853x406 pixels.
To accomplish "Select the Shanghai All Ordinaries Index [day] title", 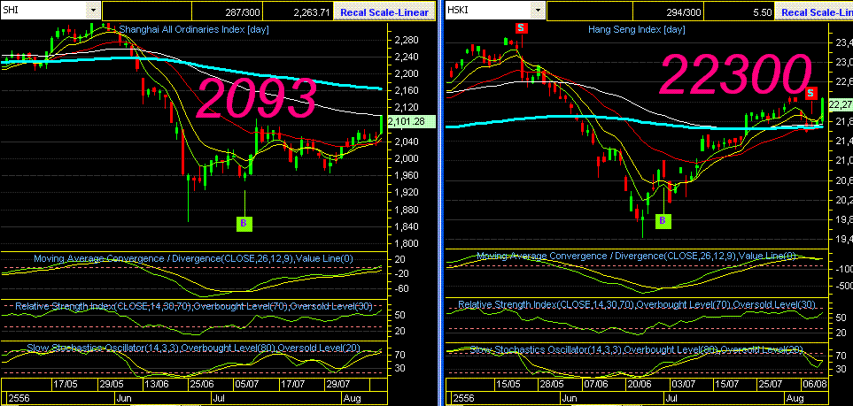I will coord(194,29).
